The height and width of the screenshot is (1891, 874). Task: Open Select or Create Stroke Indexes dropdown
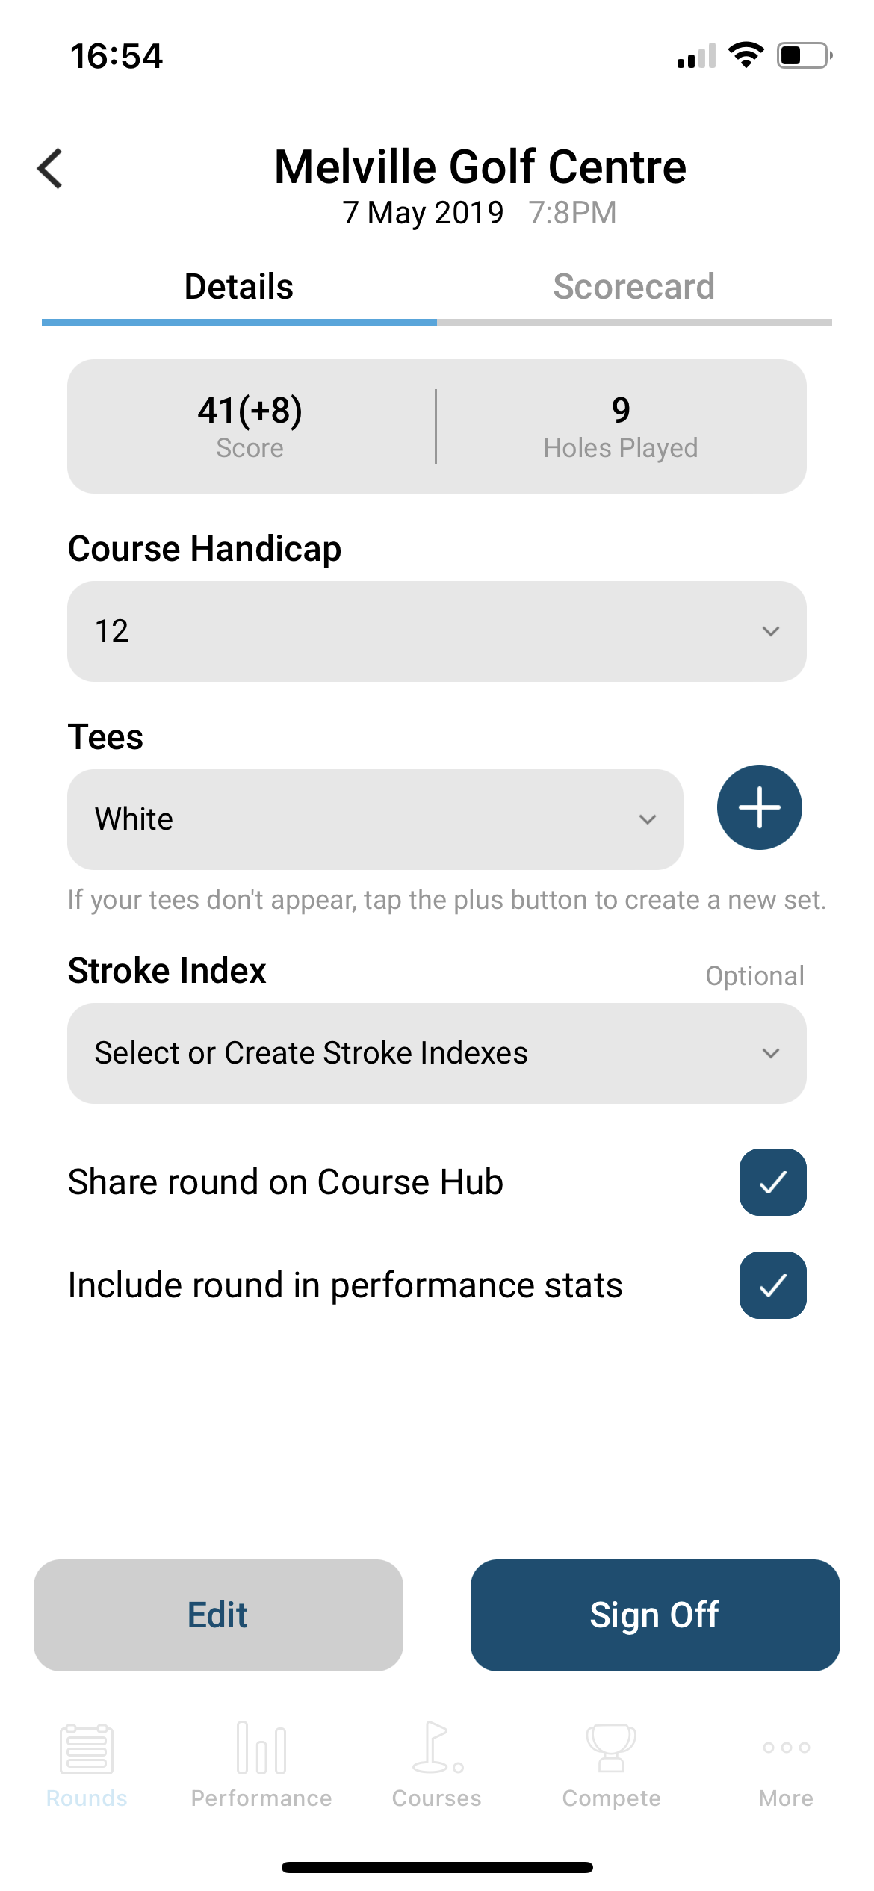[437, 1053]
